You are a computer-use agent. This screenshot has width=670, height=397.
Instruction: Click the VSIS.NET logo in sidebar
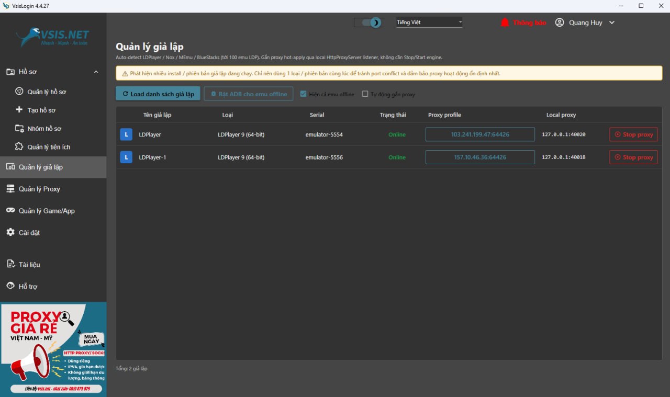click(x=53, y=37)
